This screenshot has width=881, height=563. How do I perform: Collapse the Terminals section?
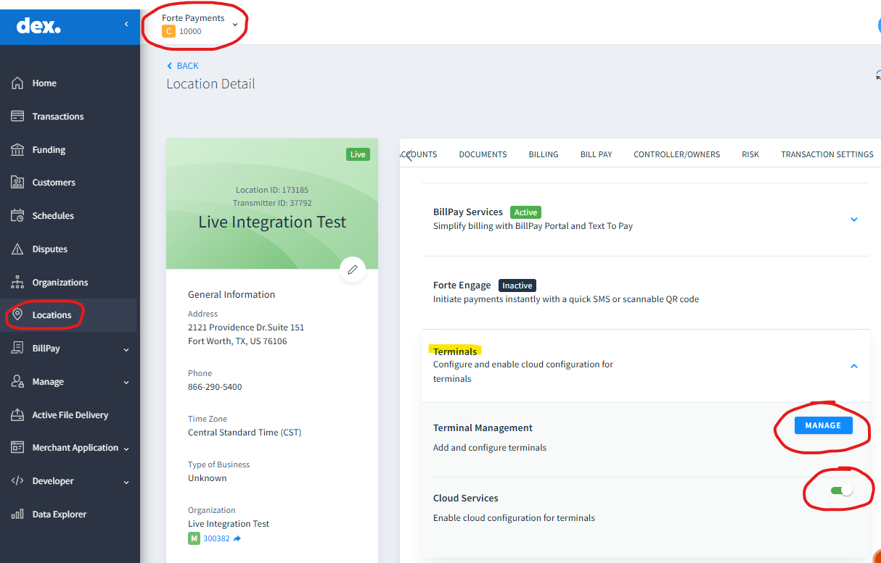pos(854,366)
